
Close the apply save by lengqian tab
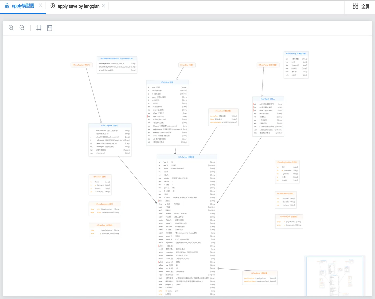coord(103,6)
